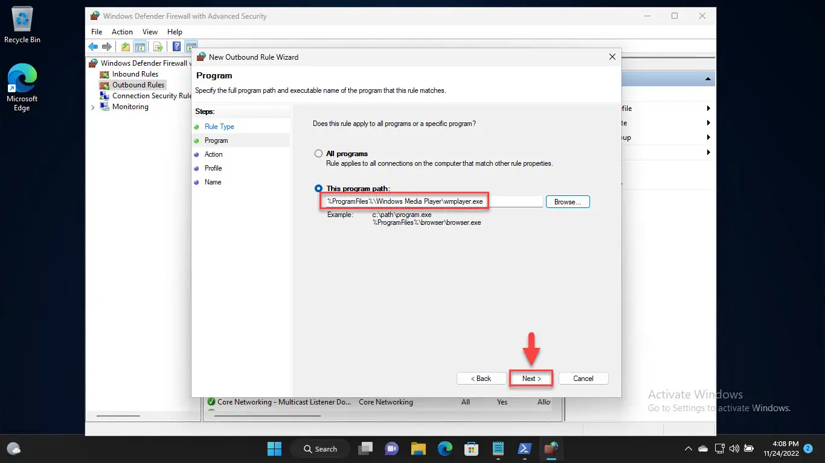The image size is (825, 463).
Task: Open Help via the blue question mark icon
Action: 177,46
